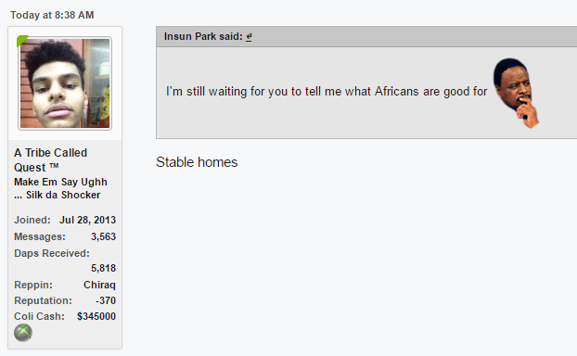Click the Reppin value Chiraq
The image size is (577, 356).
click(x=99, y=285)
